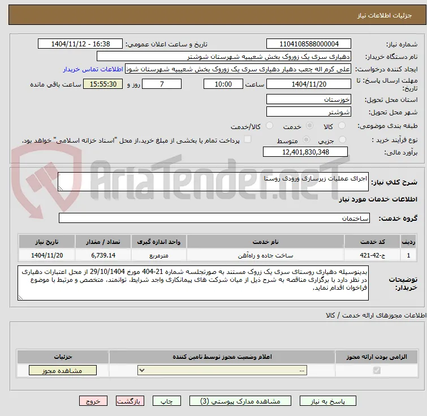Image resolution: width=427 pixels, height=416 pixels.
Task: Click the مترمربع unit cell
Action: coord(159,255)
